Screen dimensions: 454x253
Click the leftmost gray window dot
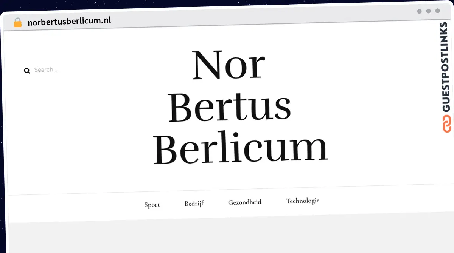419,11
